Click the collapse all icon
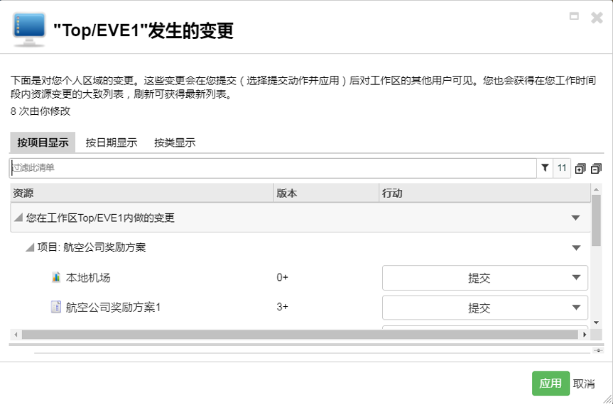This screenshot has width=613, height=404. [596, 169]
